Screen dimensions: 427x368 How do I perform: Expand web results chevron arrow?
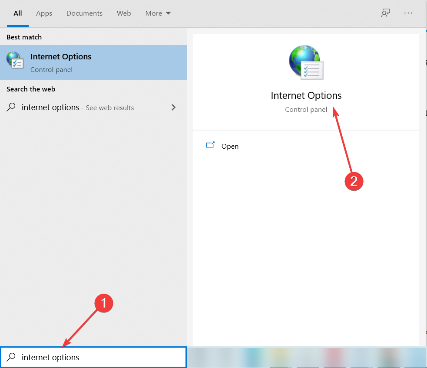pos(173,107)
